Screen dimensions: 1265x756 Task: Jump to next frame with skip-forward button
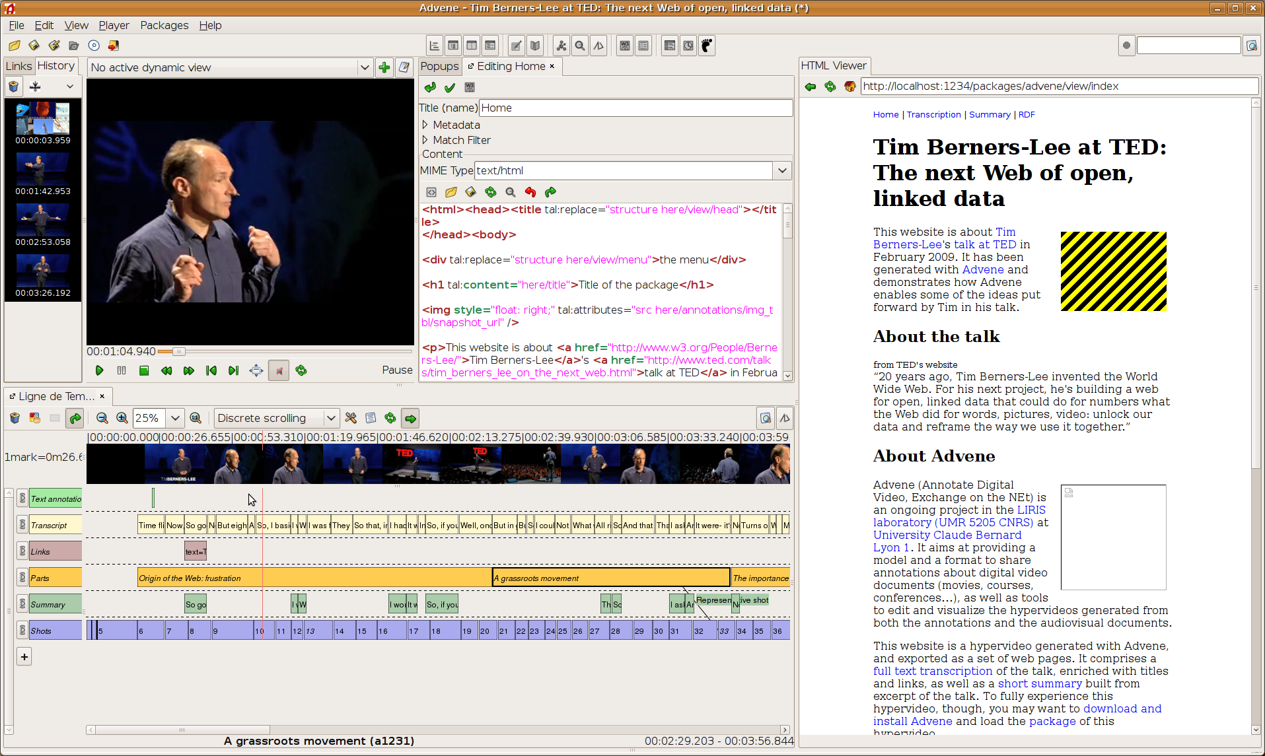[233, 371]
